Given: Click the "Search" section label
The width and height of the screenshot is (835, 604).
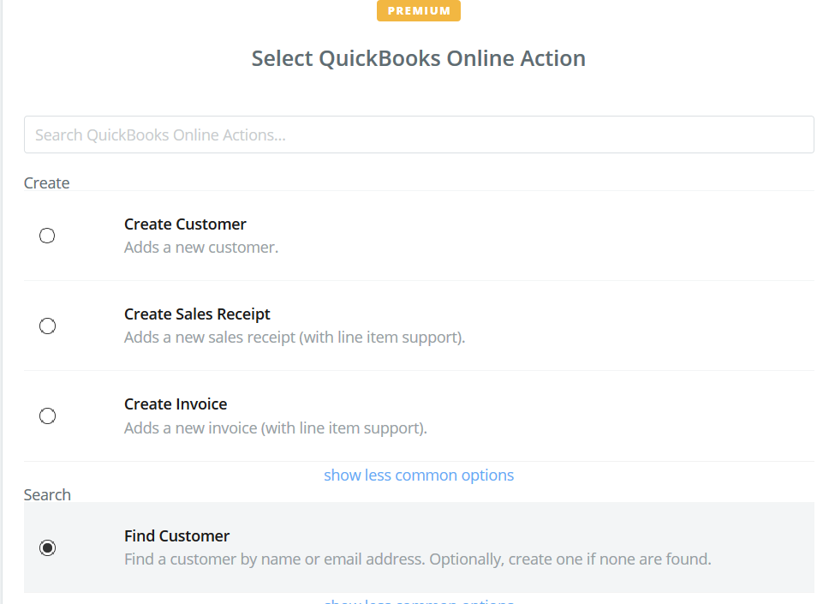Looking at the screenshot, I should tap(47, 495).
